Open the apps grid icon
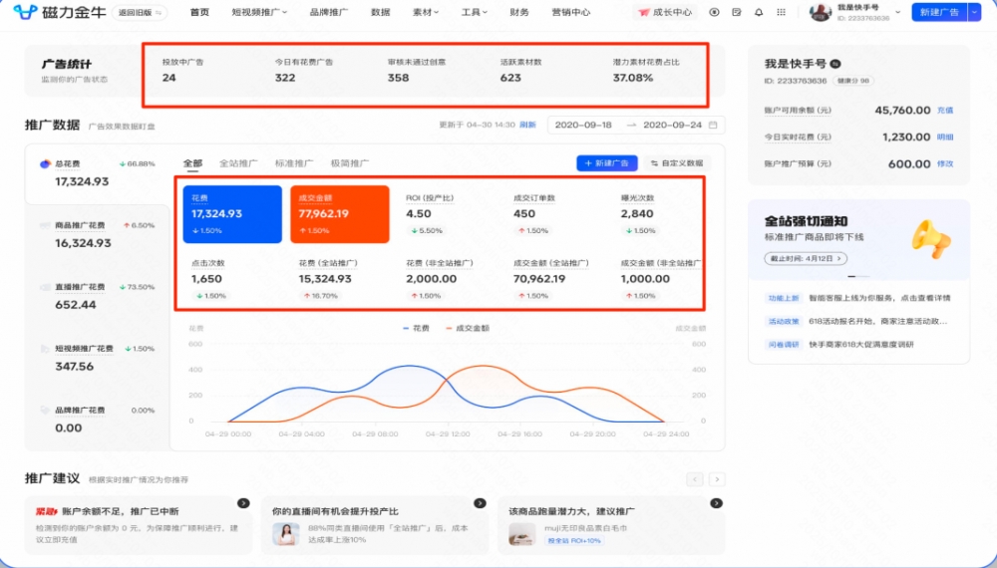Screen dimensions: 997x568 pos(781,12)
